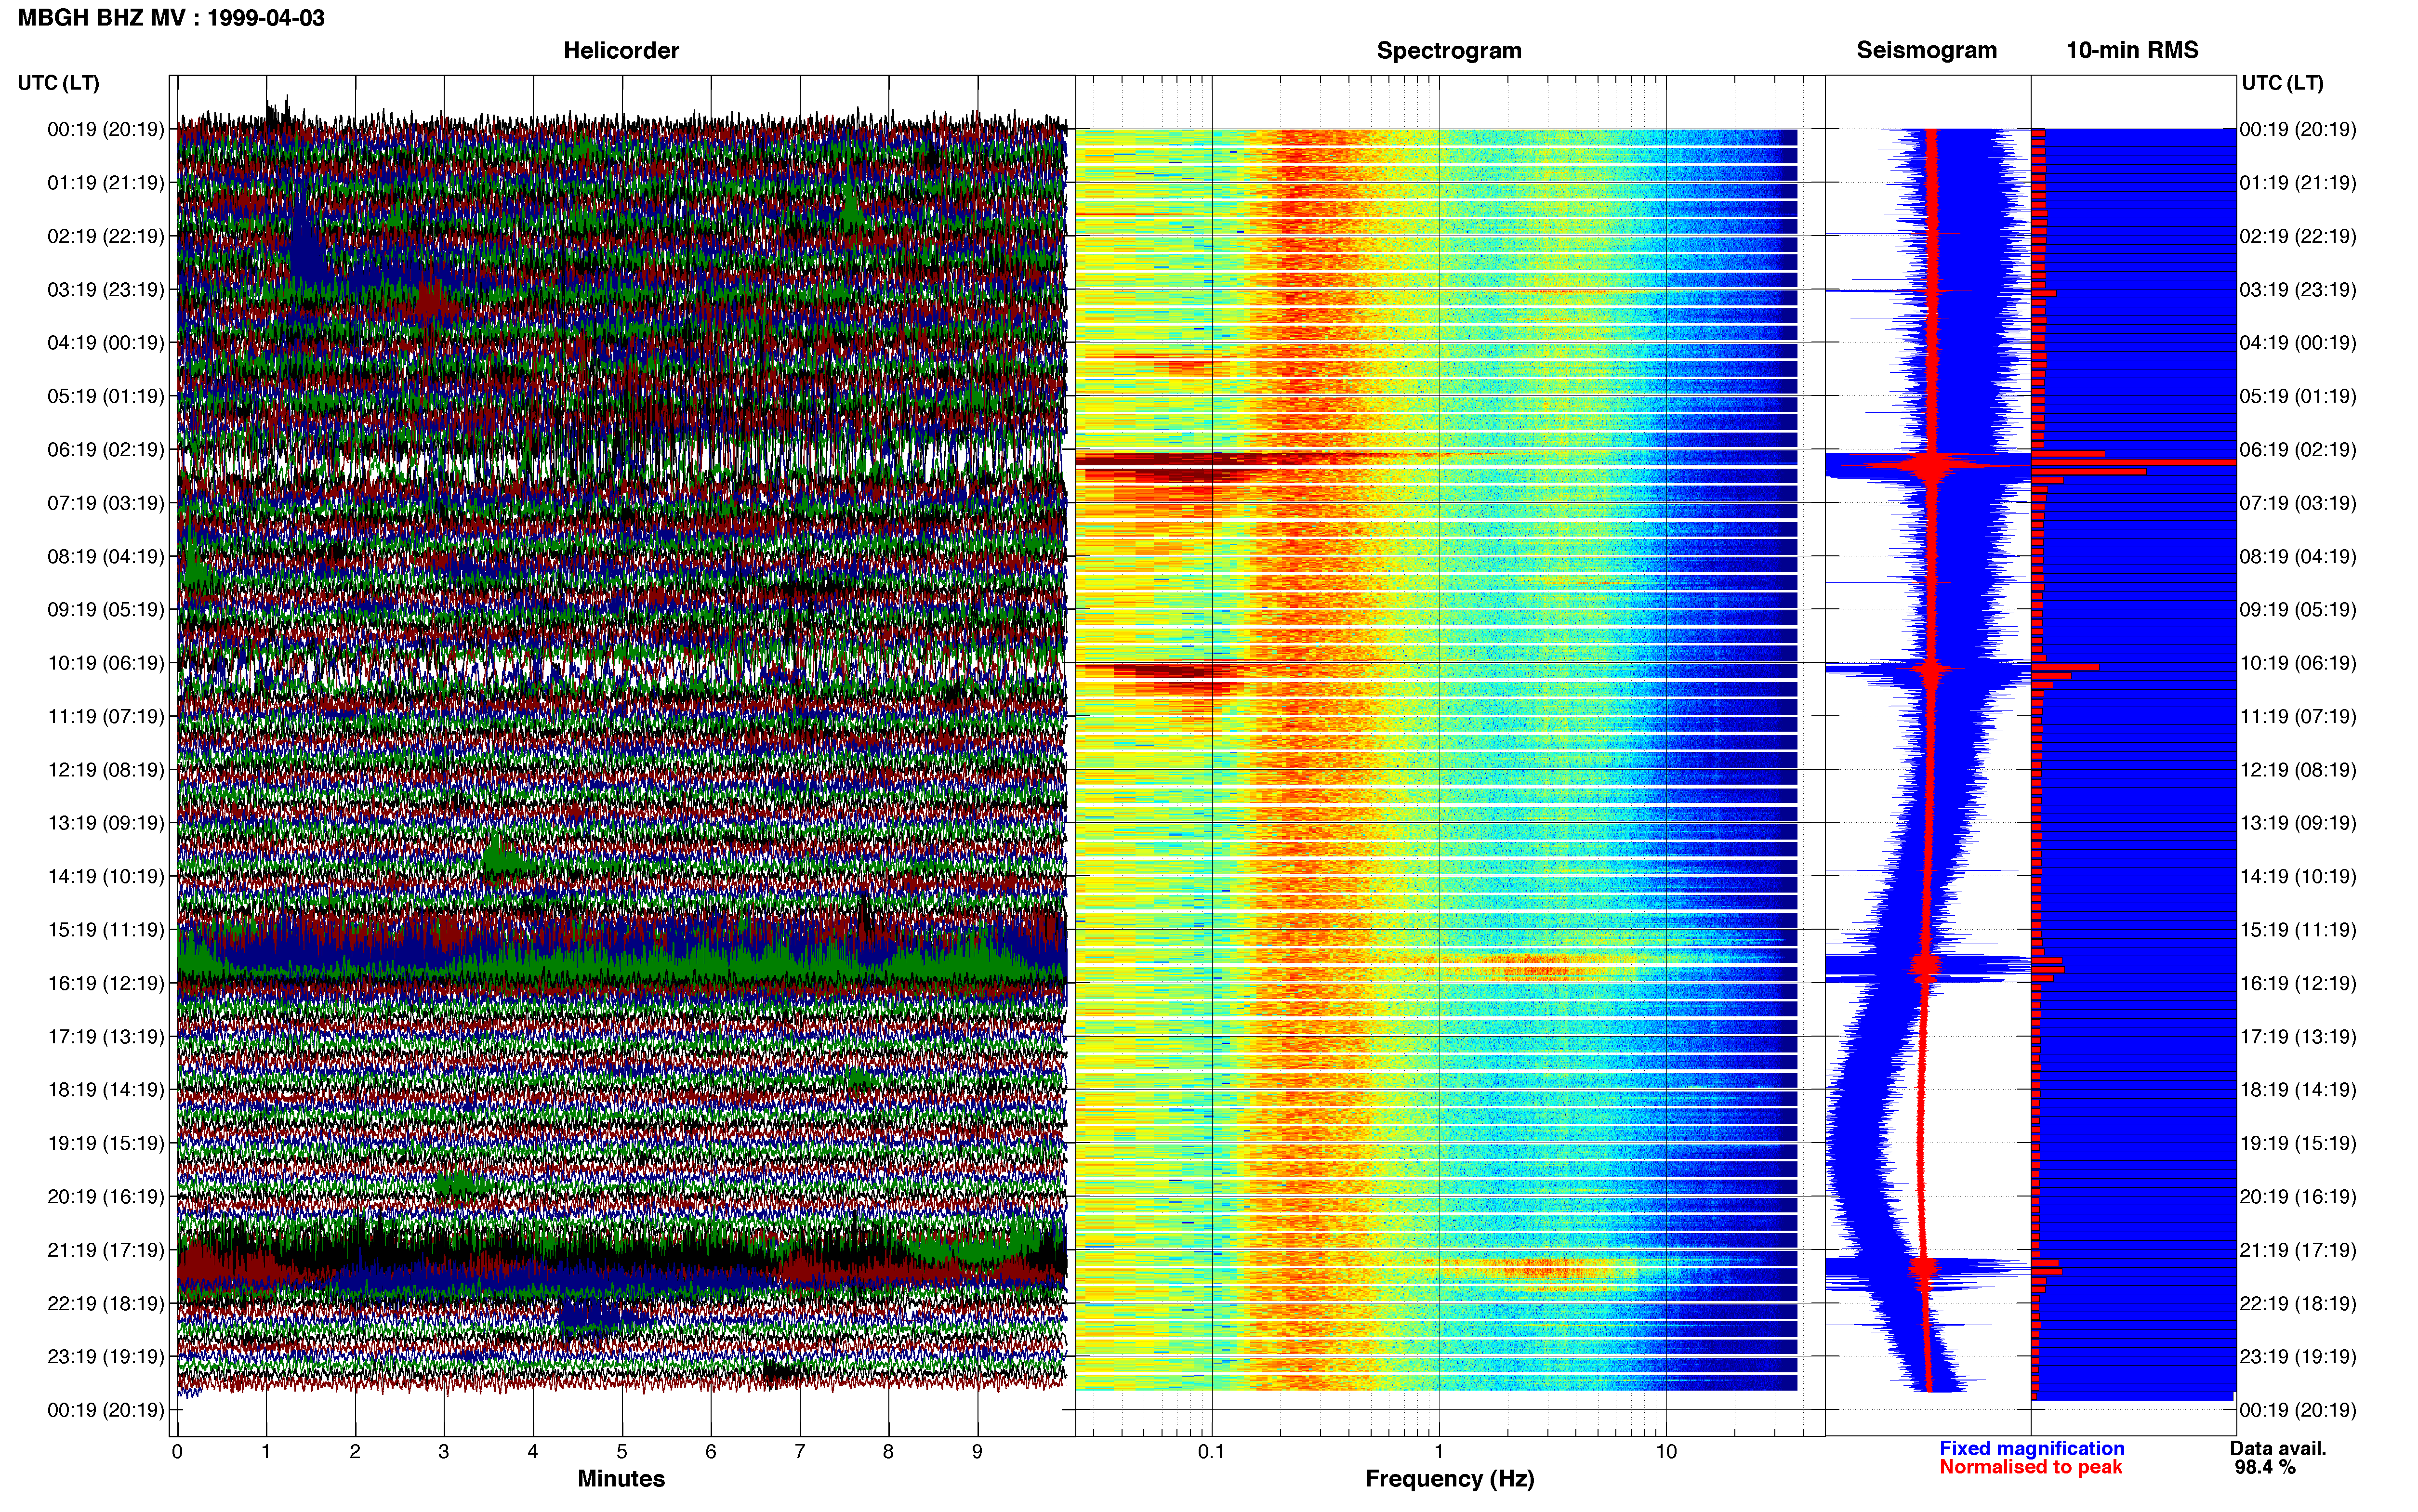Click the RMS peak bar near 10:19

coord(2065,667)
